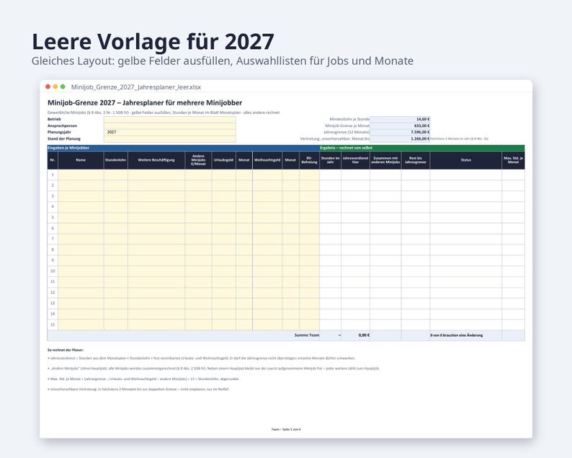The image size is (572, 458).
Task: Click the 'Weitere Beschäftigung' column header
Action: coord(156,160)
